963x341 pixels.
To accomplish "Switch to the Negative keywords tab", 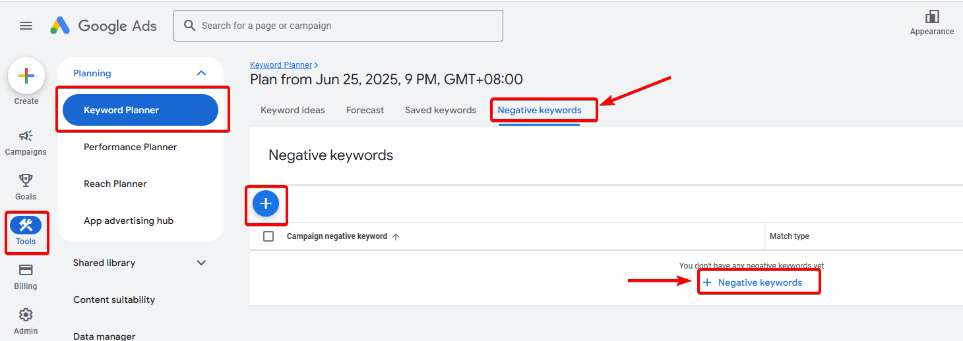I will [x=540, y=110].
